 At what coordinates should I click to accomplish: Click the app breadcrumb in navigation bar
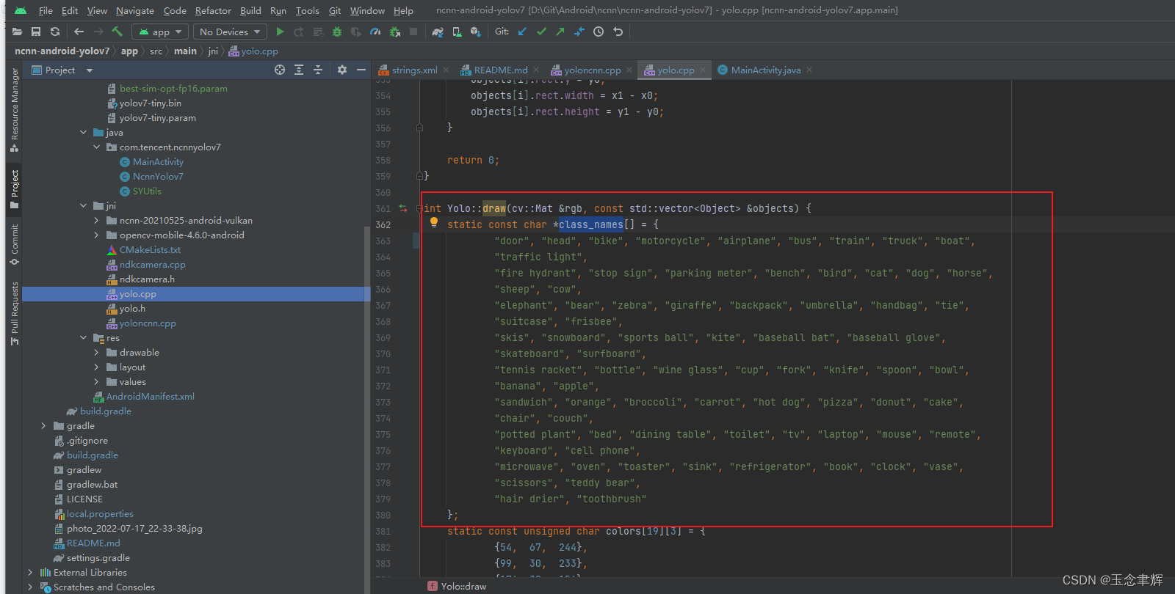tap(129, 51)
